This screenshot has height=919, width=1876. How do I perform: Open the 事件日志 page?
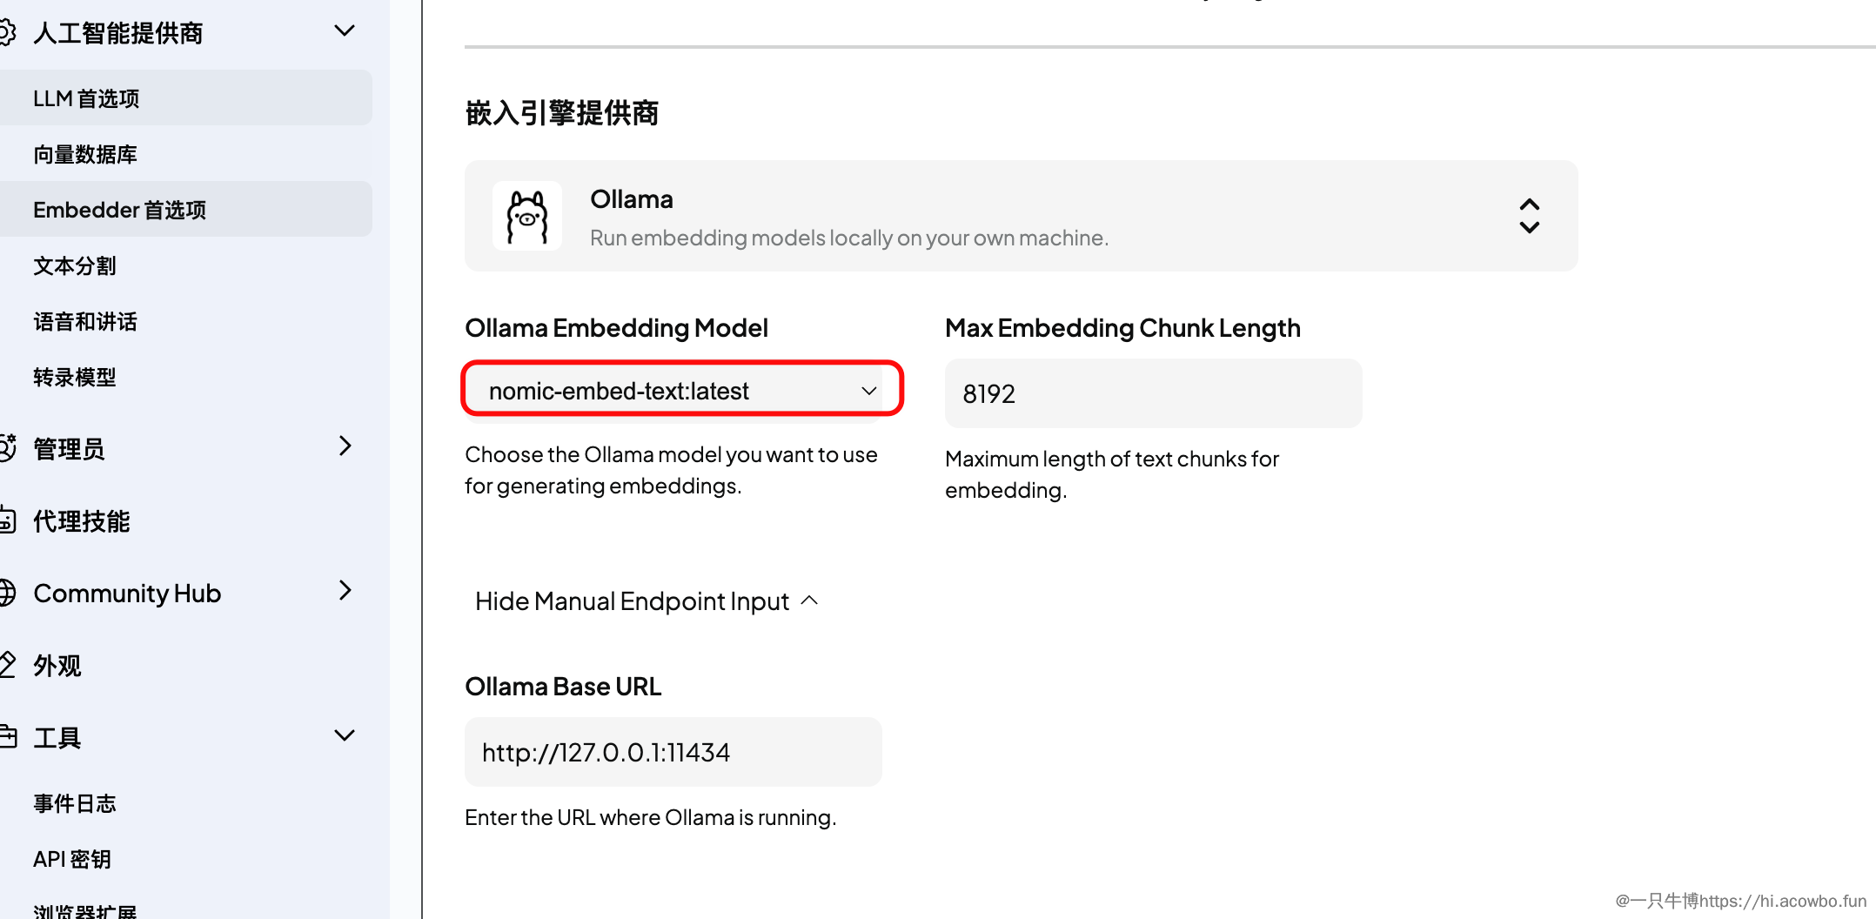point(75,802)
